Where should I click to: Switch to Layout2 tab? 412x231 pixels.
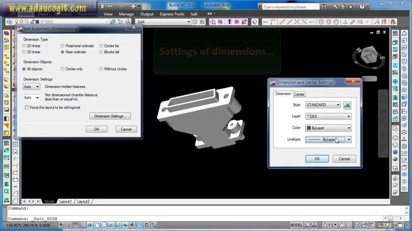(83, 201)
